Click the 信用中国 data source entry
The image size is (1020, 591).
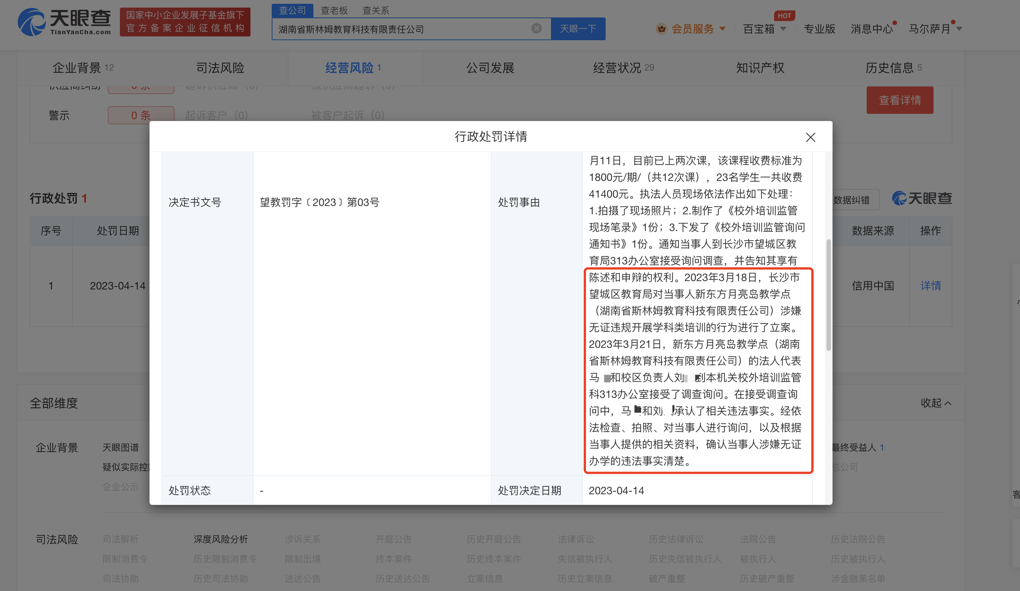(872, 286)
